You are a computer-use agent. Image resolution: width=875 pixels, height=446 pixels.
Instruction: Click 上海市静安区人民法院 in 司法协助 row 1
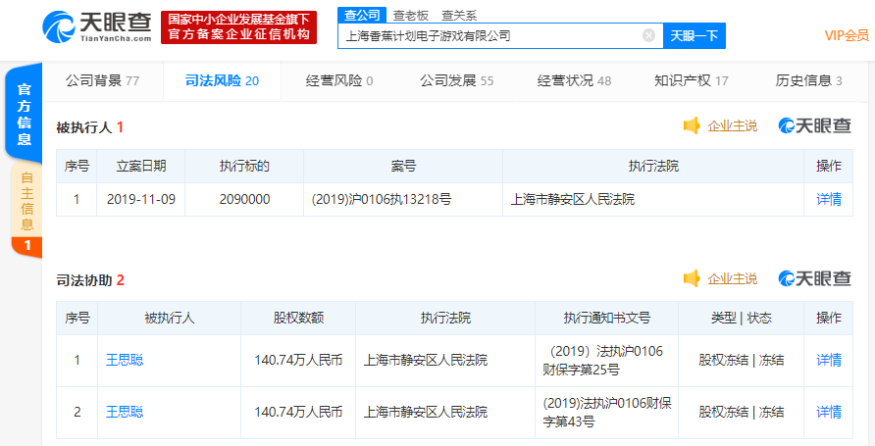pos(426,360)
